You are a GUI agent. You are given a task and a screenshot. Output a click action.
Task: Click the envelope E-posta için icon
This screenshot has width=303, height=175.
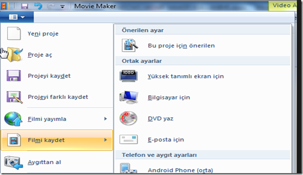tap(128, 139)
